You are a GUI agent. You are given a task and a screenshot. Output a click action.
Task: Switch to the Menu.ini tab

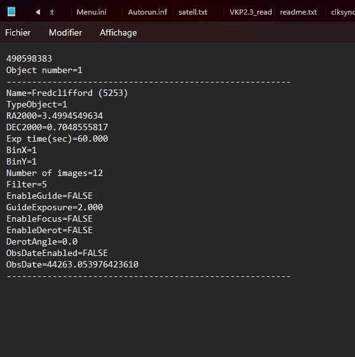point(91,12)
